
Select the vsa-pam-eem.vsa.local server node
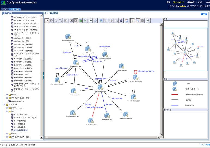click(73, 113)
